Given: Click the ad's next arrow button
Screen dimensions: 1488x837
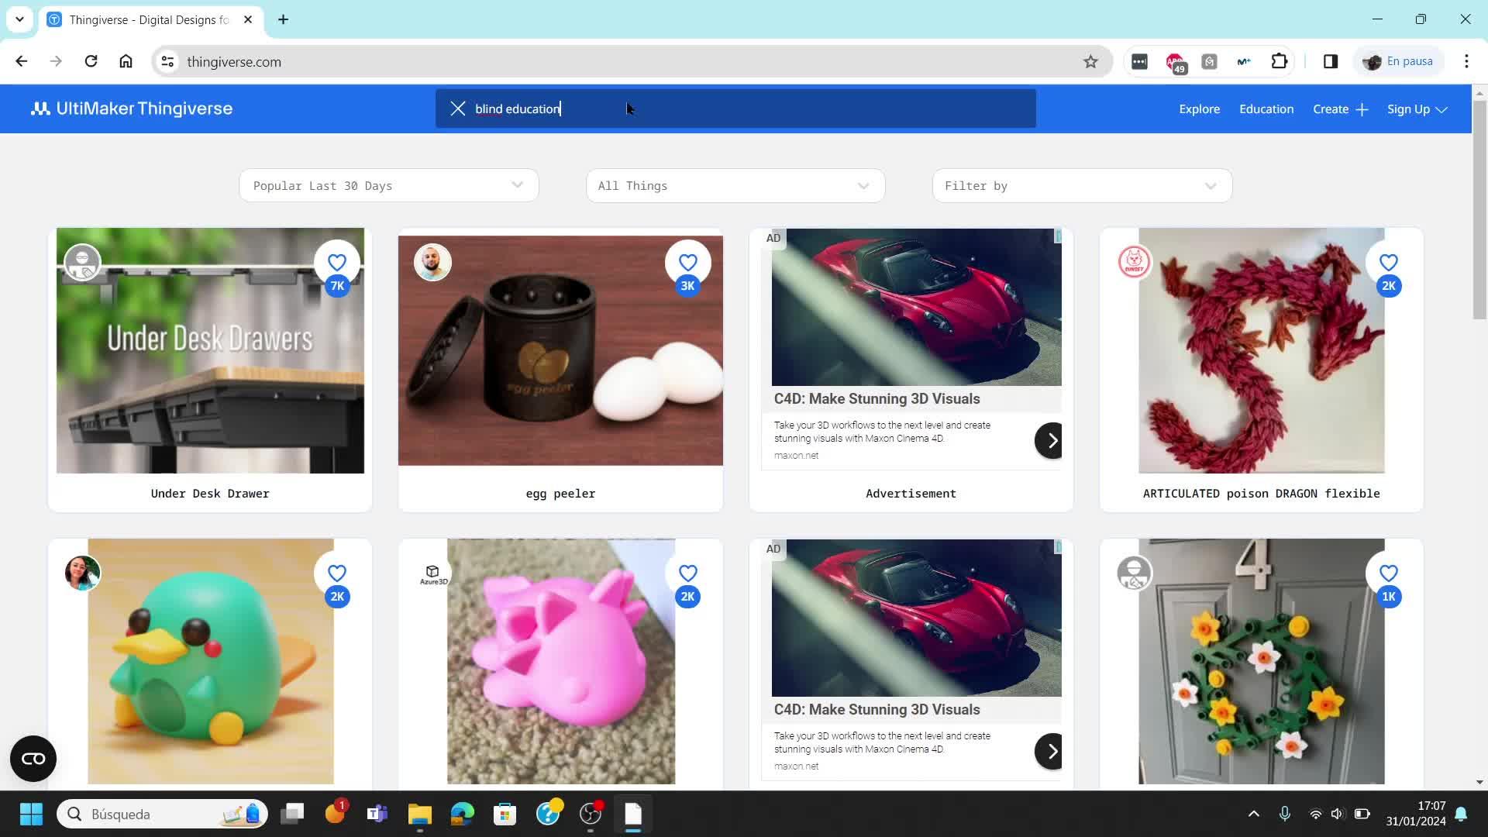Looking at the screenshot, I should pos(1051,440).
